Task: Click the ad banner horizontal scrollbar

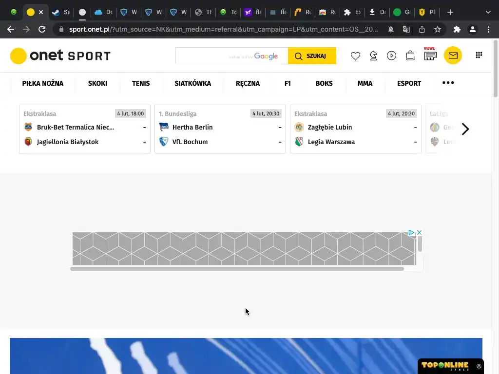Action: point(237,269)
